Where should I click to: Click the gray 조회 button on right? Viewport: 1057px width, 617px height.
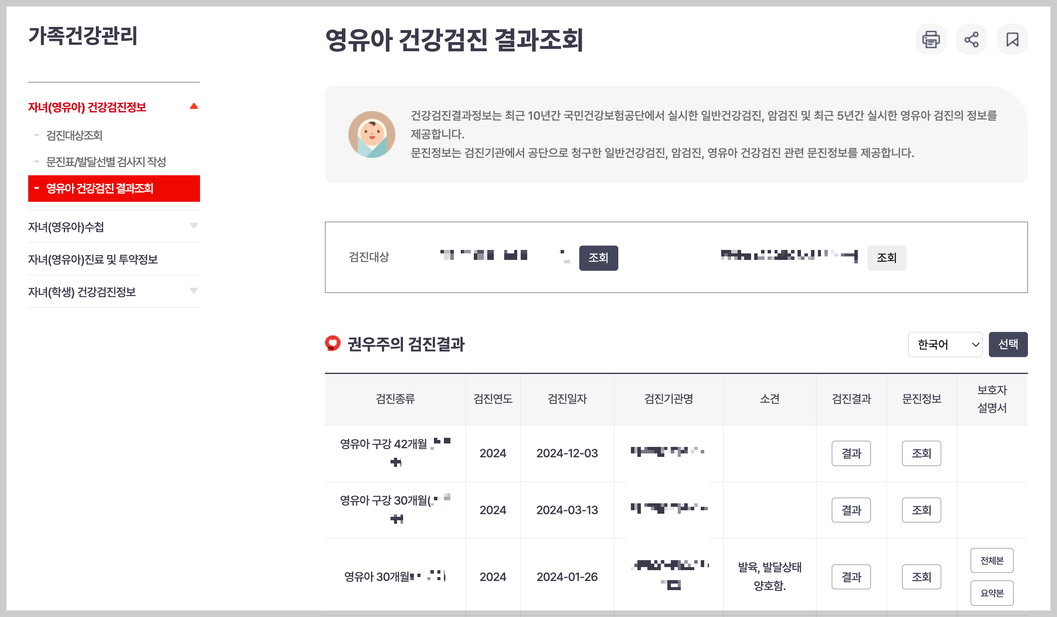886,258
